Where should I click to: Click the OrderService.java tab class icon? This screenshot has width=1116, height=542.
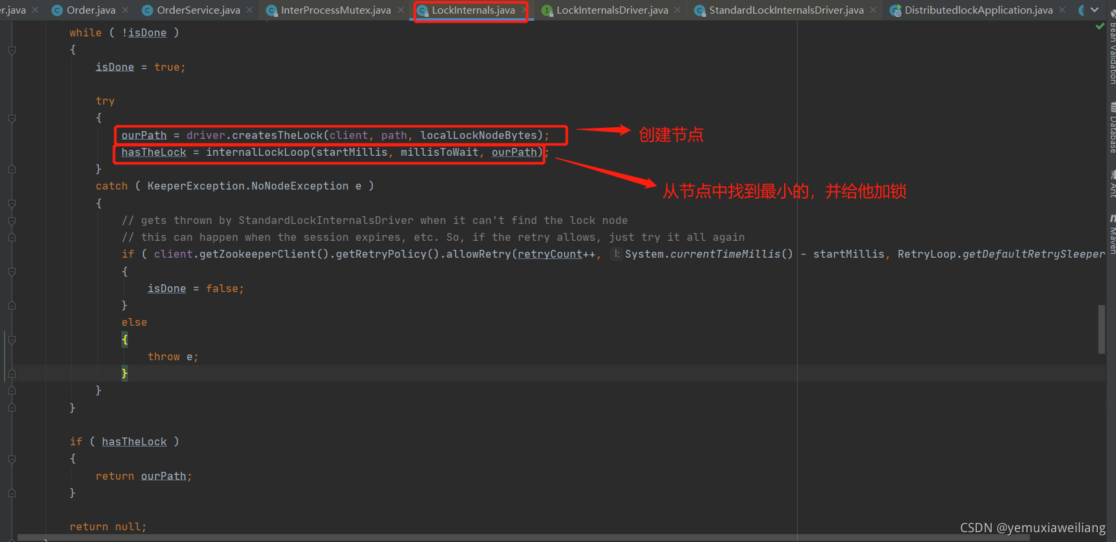tap(147, 10)
